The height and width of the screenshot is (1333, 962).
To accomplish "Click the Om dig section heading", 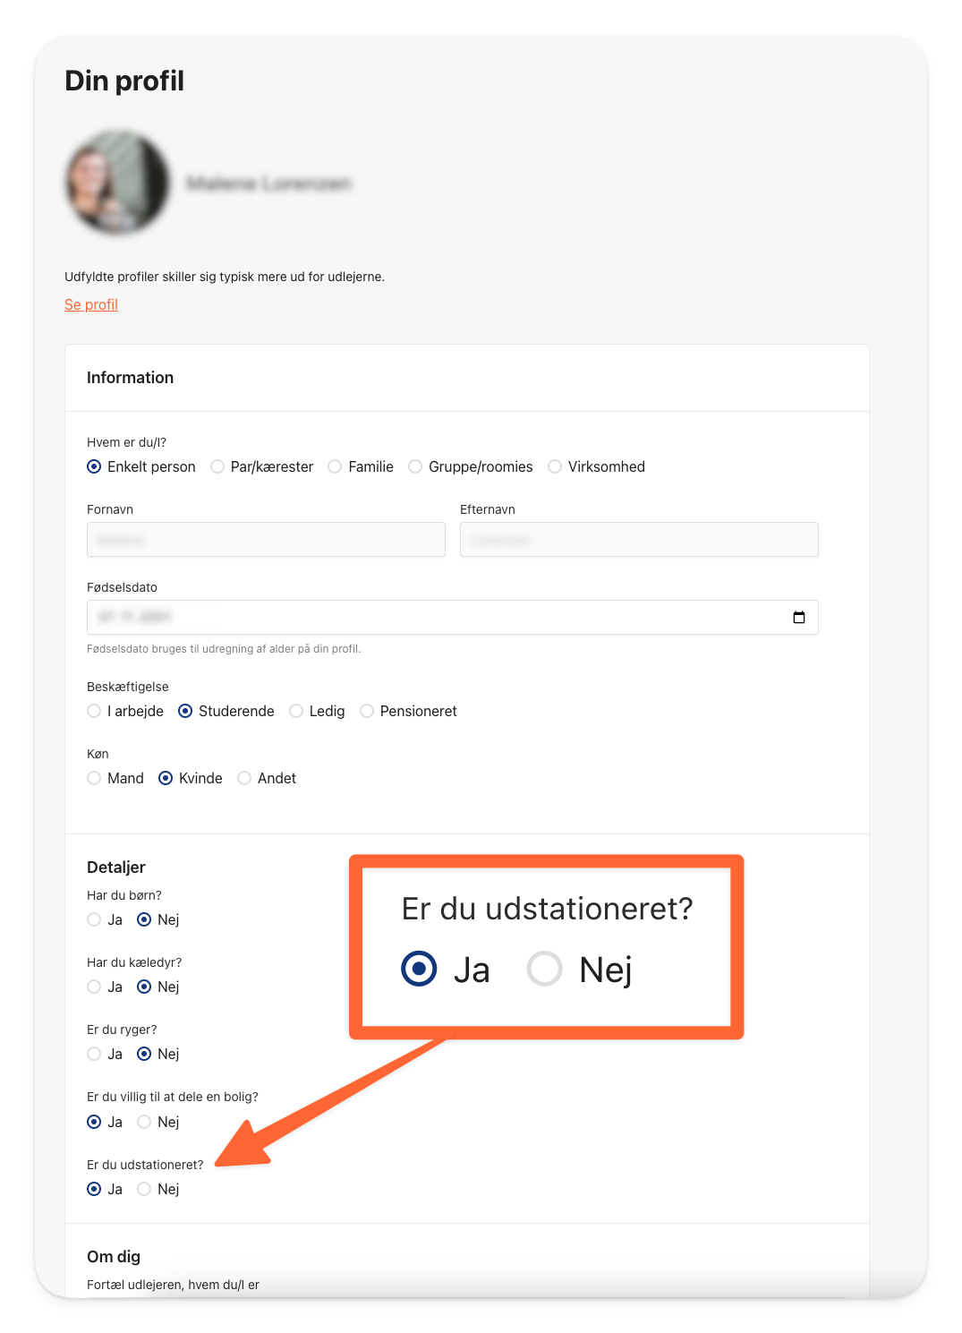I will tap(114, 1256).
